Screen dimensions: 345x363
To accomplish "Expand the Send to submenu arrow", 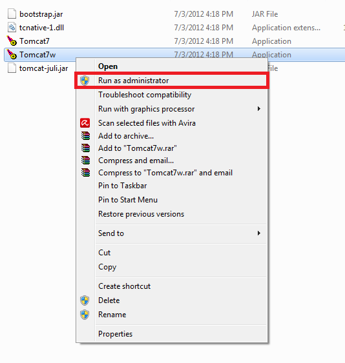I will [259, 233].
